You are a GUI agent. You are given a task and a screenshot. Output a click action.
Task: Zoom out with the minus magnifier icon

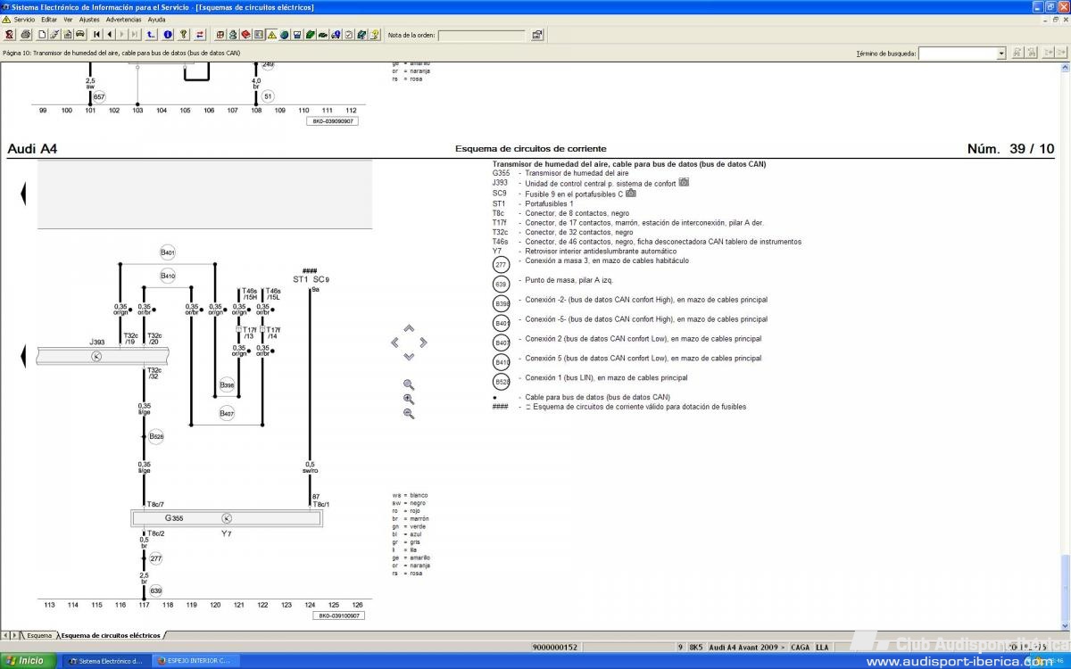[409, 414]
